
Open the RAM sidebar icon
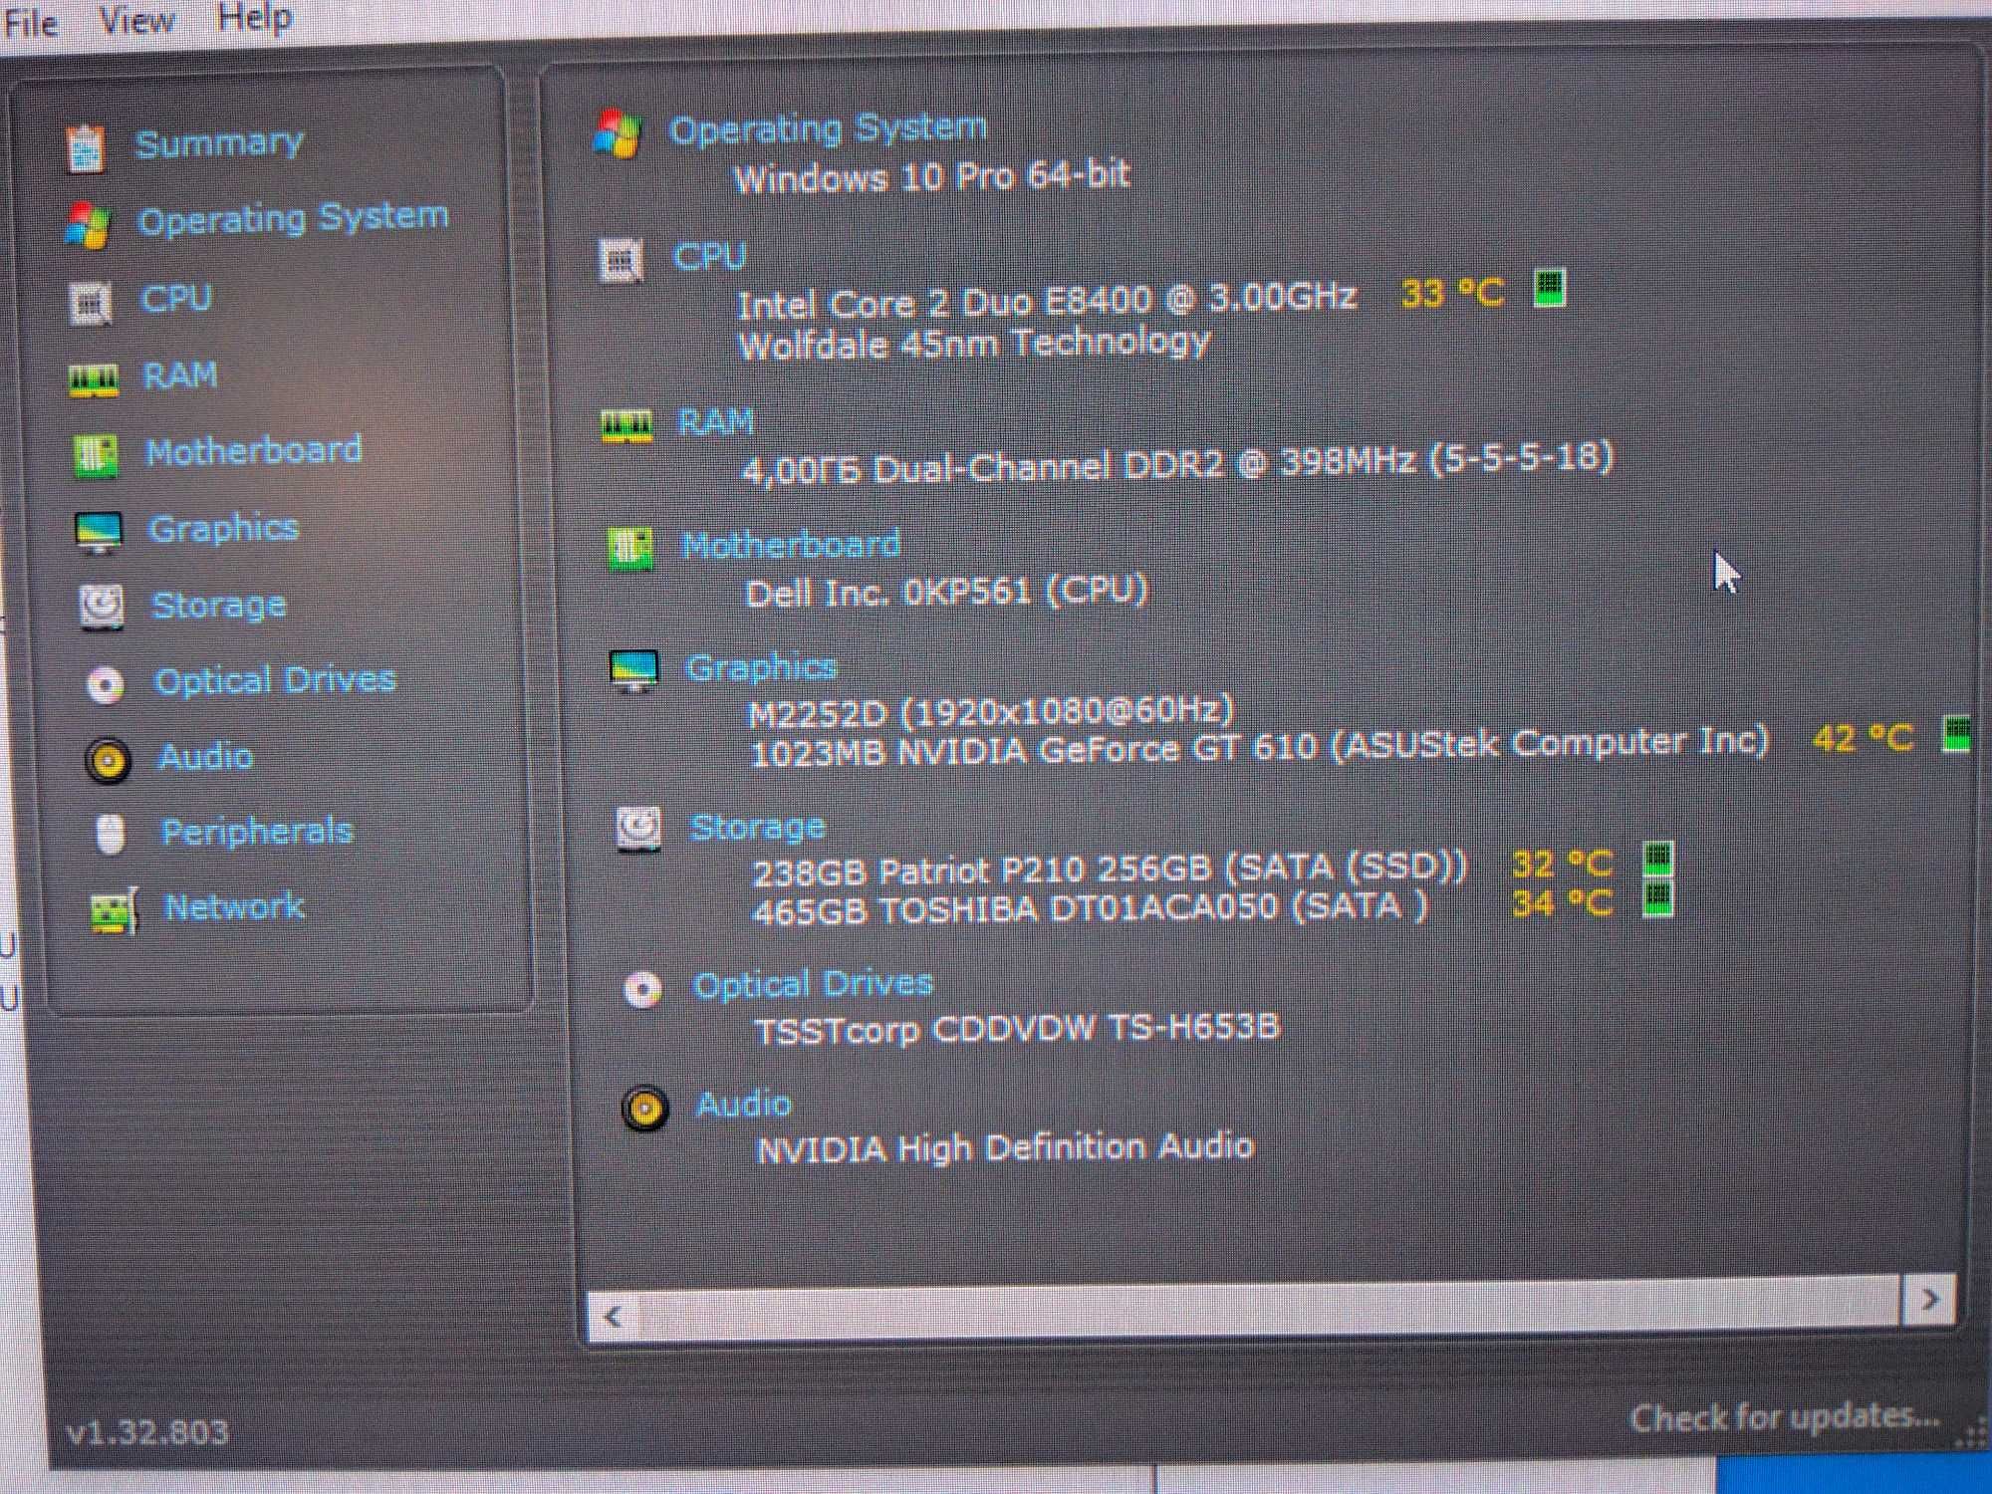coord(94,378)
